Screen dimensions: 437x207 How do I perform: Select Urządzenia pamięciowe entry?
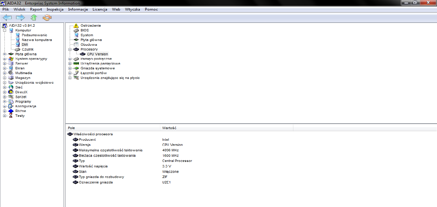click(100, 64)
